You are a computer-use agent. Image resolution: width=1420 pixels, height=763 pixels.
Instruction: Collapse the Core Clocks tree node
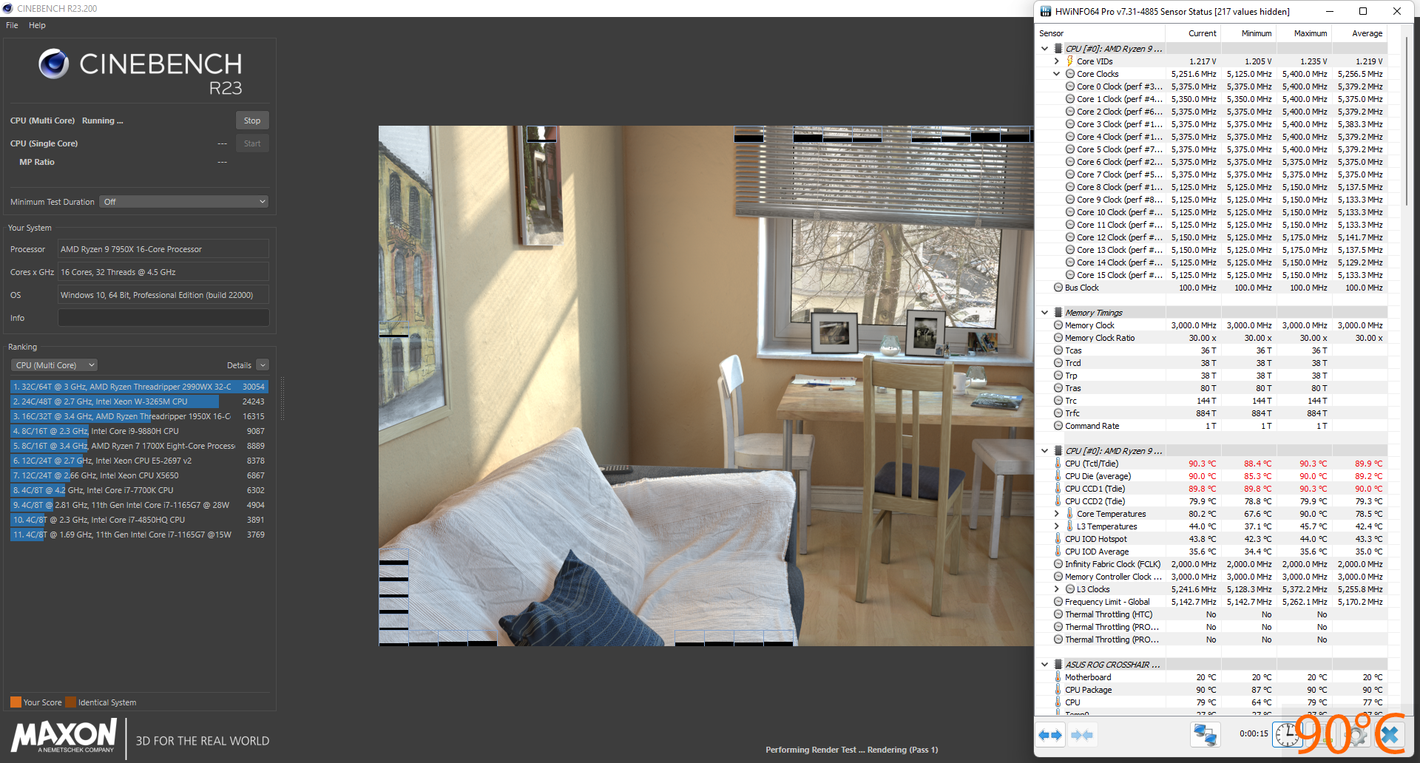pos(1056,74)
